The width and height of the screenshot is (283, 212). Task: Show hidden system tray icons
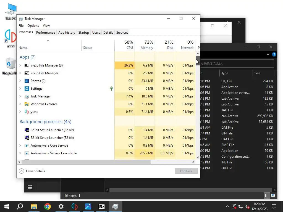point(227,206)
